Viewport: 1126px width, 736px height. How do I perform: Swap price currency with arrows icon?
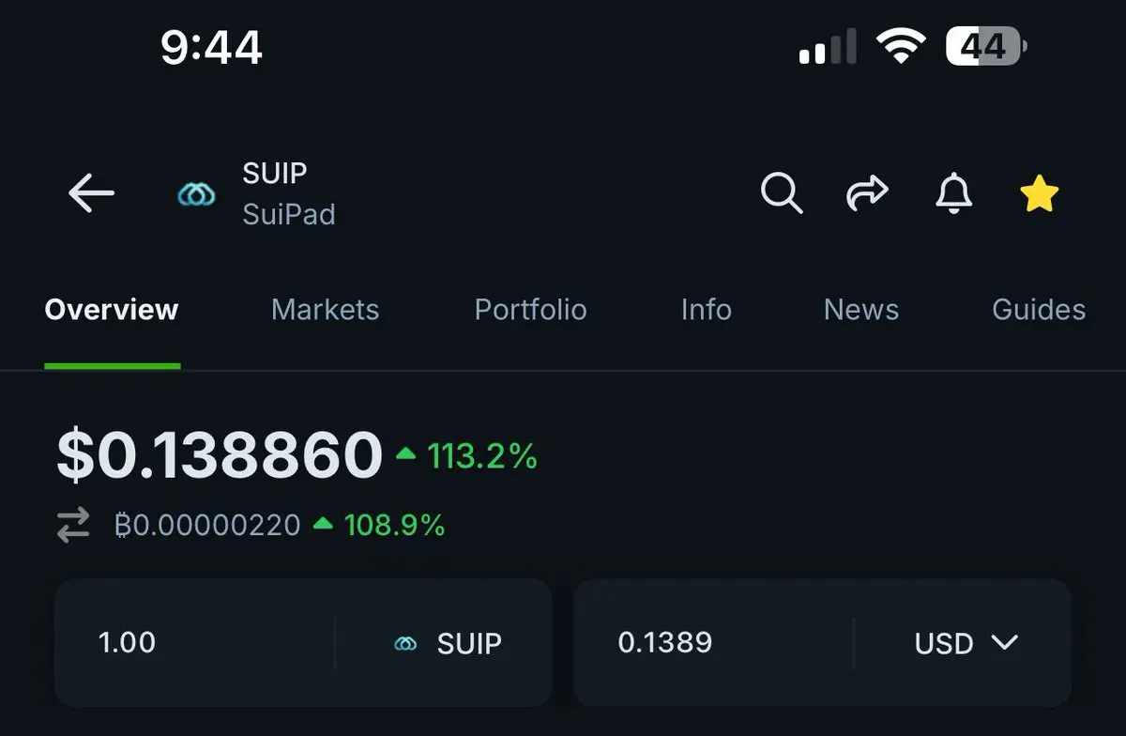click(73, 525)
